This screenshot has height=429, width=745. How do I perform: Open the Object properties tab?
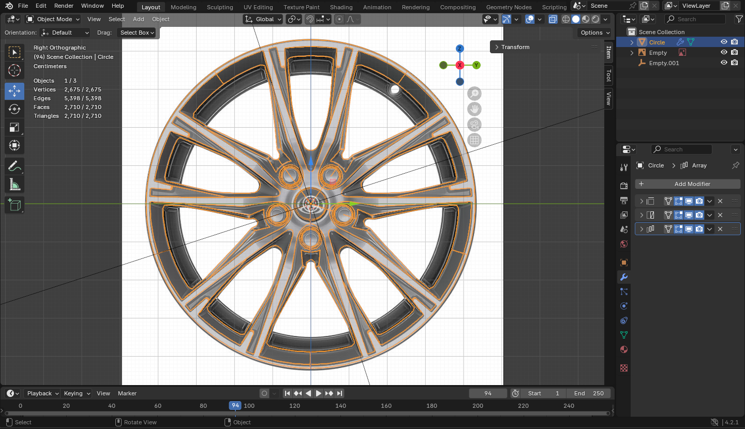(x=624, y=262)
